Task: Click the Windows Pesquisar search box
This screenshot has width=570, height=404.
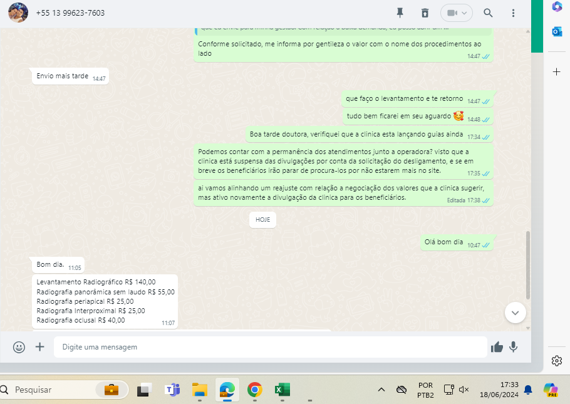Action: [65, 390]
